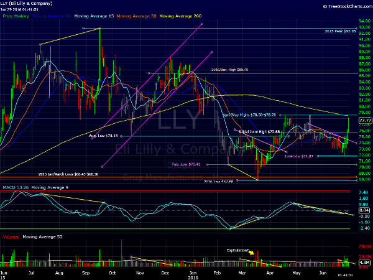Click the yellow arrow beside Capitulation?
This screenshot has width=373, height=280.
pyautogui.click(x=252, y=253)
